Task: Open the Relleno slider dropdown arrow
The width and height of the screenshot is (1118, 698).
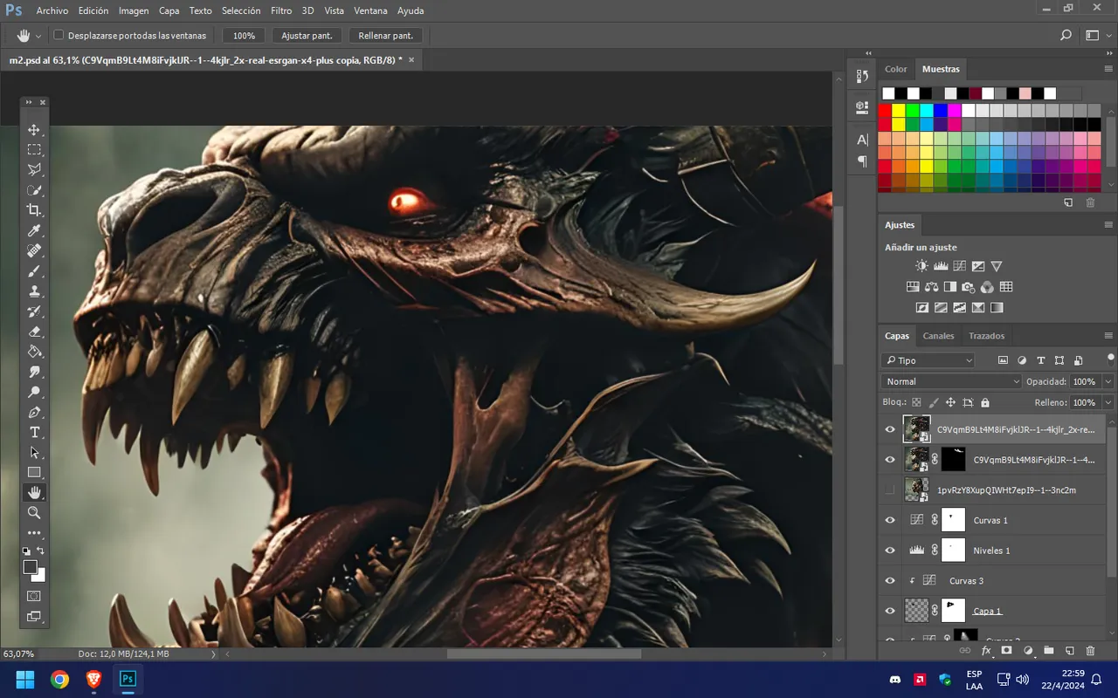Action: [x=1108, y=403]
